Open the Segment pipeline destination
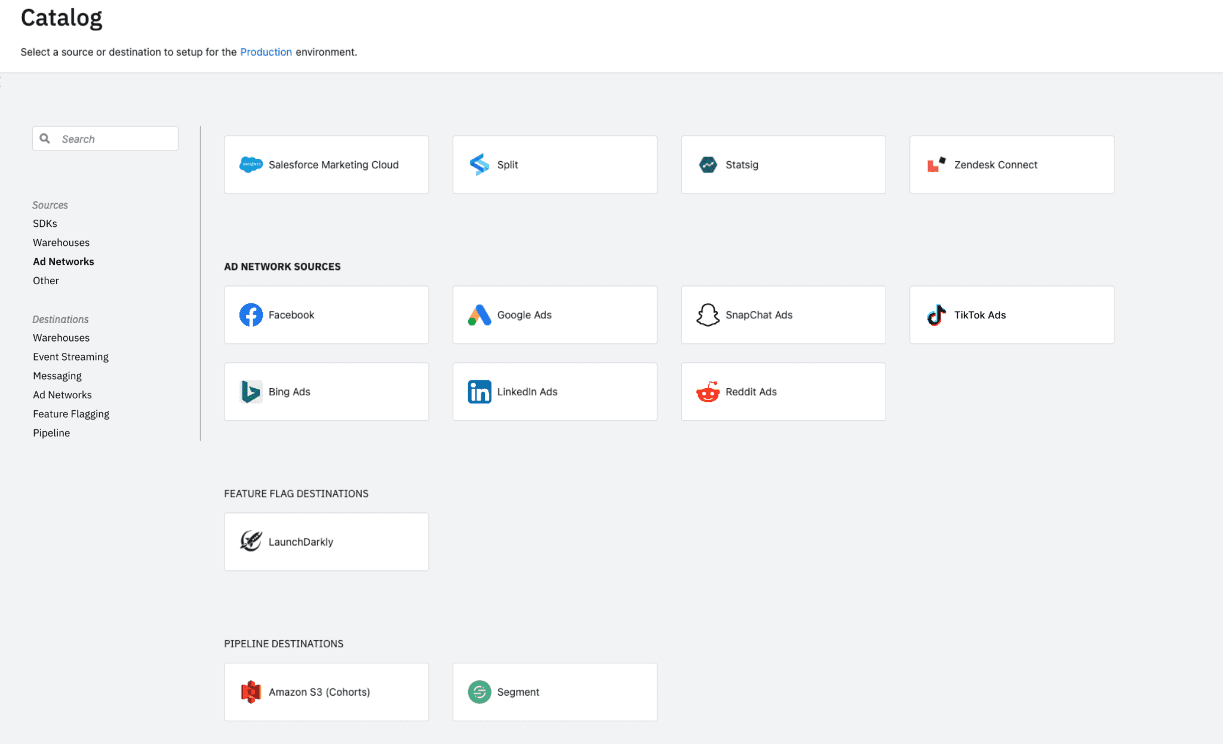Screen dimensions: 1223x744 coord(554,691)
